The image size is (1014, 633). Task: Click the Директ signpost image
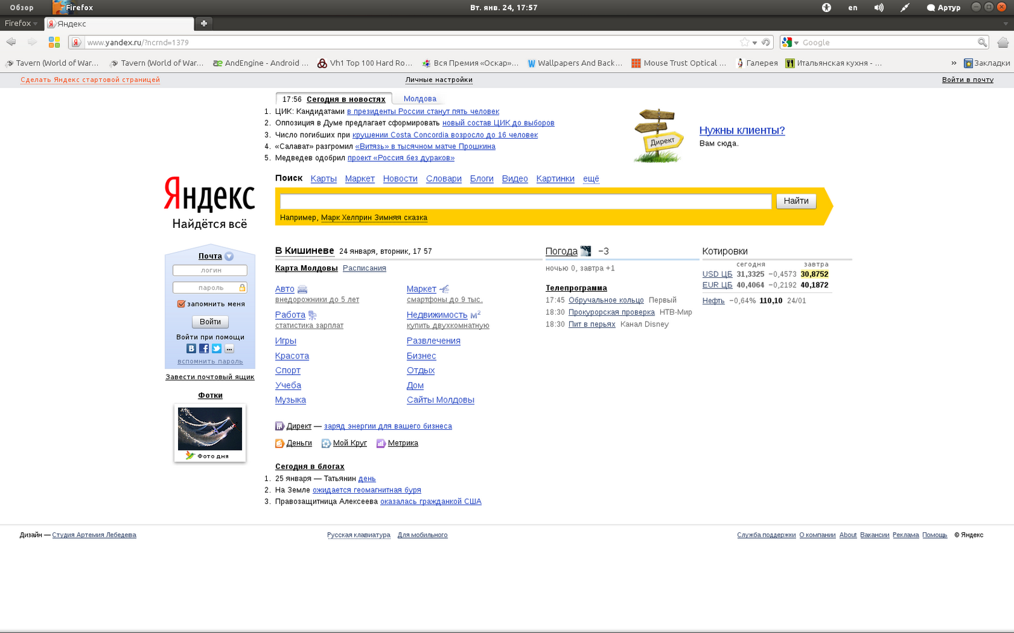click(659, 135)
